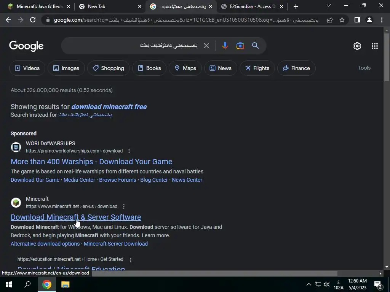
Task: Open the Windows Start menu
Action: [x=9, y=284]
